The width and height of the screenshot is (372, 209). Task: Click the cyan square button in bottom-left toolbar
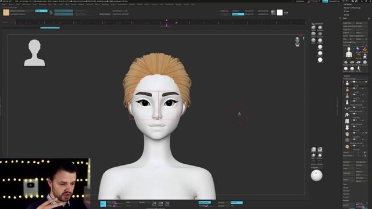(103, 204)
